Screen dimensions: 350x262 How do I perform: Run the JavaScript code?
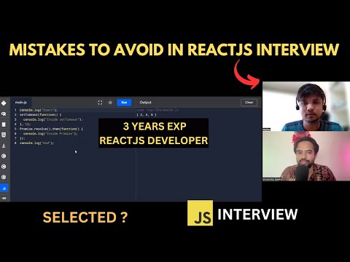[x=124, y=103]
